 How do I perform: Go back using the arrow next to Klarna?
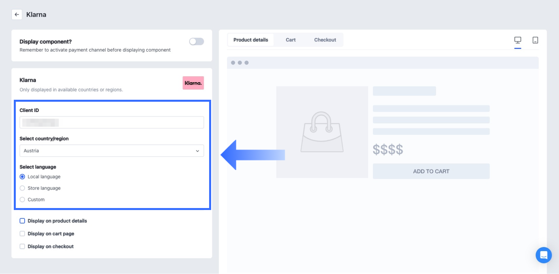(x=17, y=14)
